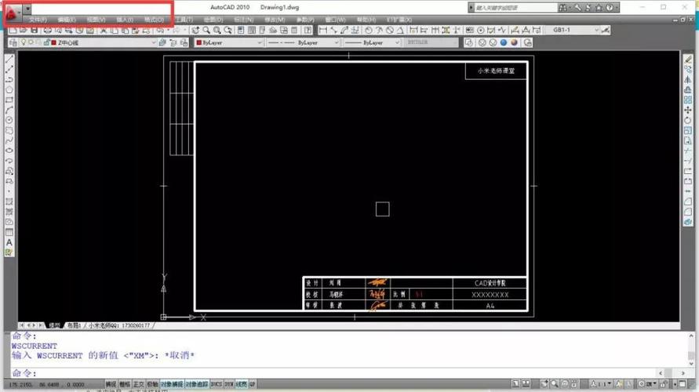Select the Mirror tool

(688, 80)
